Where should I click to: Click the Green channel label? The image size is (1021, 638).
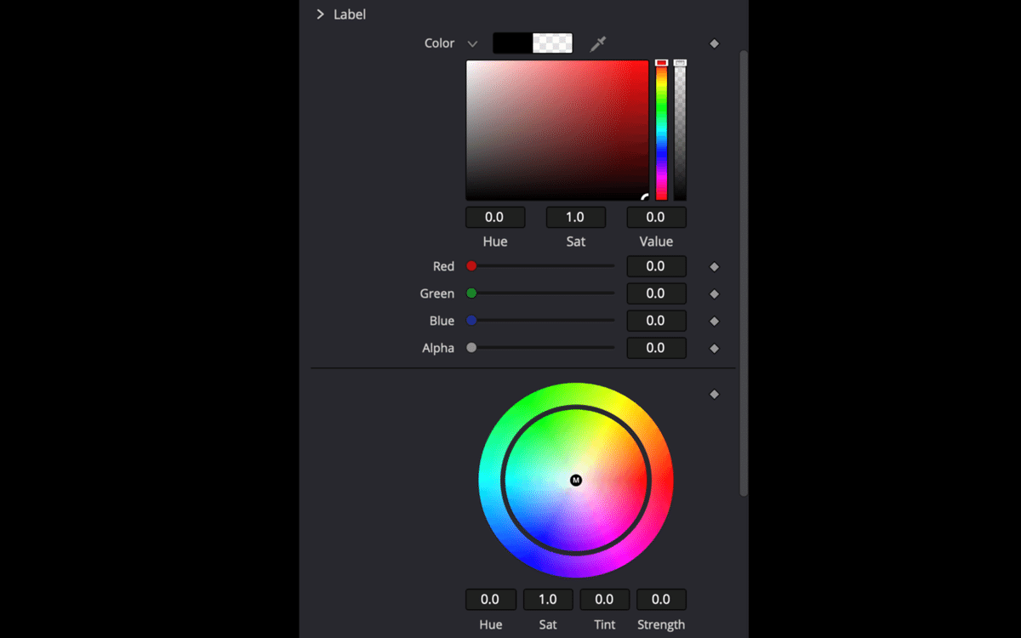tap(437, 293)
